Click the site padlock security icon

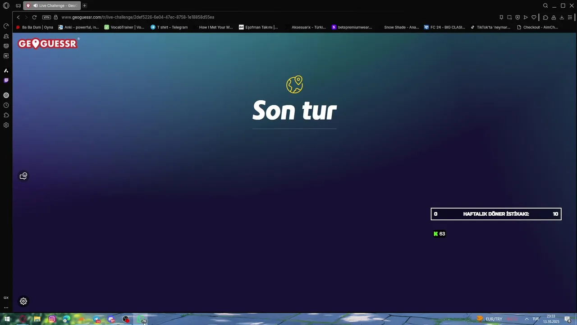pos(56,17)
